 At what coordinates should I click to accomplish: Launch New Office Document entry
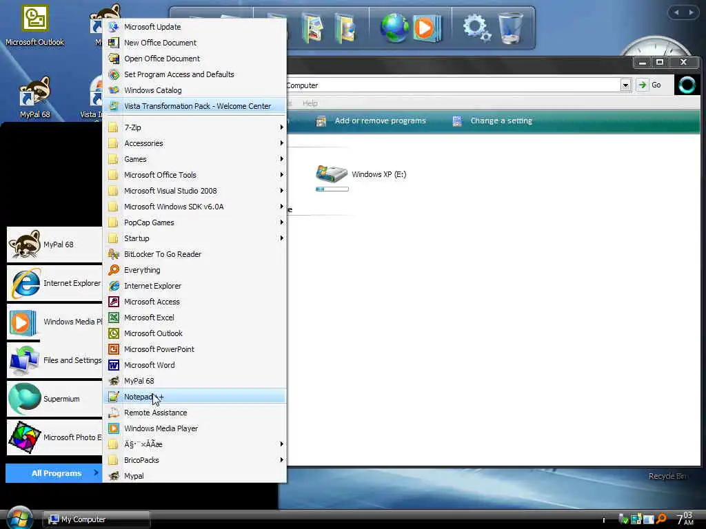point(195,43)
